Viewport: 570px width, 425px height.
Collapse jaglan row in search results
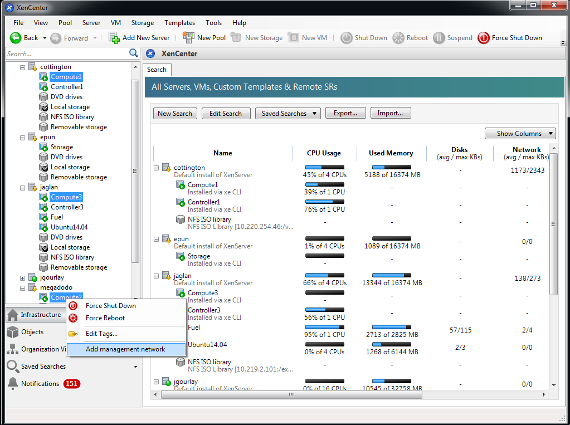tap(157, 276)
